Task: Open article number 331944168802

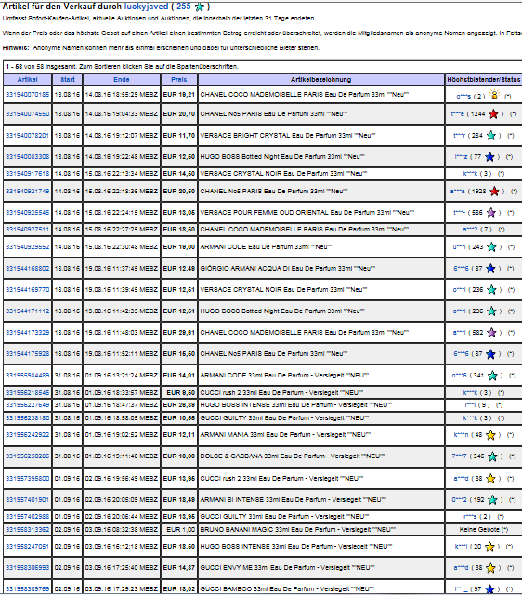Action: click(27, 269)
